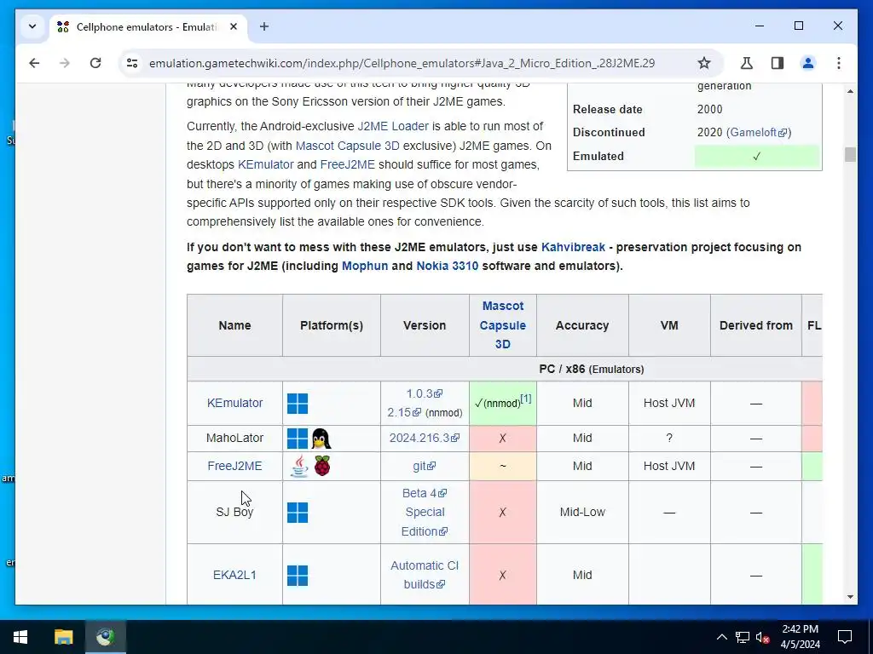Click page scrollbar up arrow
Viewport: 873px width, 654px height.
click(850, 90)
